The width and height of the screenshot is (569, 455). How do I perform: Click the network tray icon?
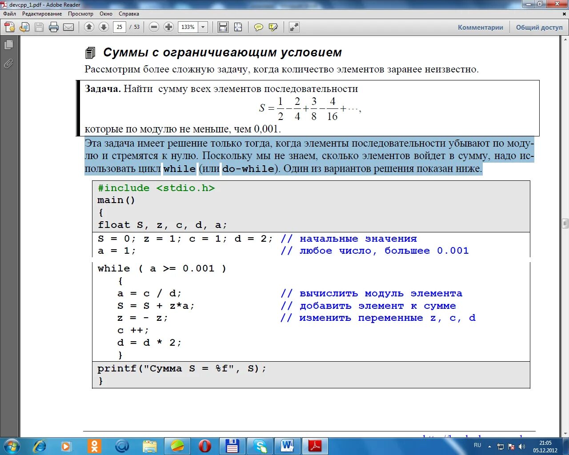coord(501,446)
